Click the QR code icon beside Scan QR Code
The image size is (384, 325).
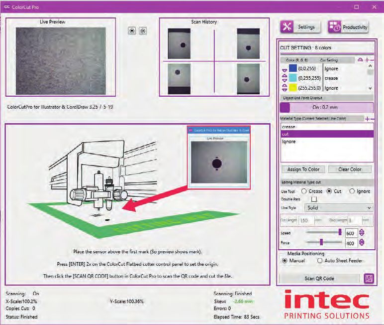pyautogui.click(x=369, y=279)
